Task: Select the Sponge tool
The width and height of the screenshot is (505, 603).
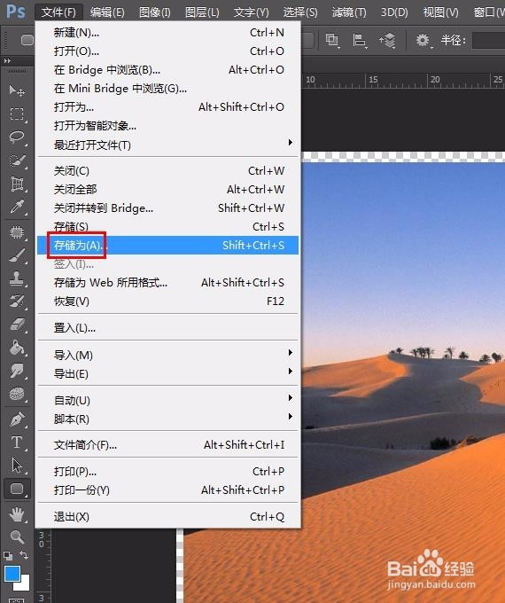Action: click(17, 394)
